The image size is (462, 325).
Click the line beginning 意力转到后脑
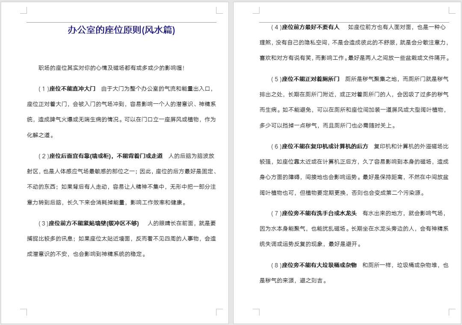point(107,202)
